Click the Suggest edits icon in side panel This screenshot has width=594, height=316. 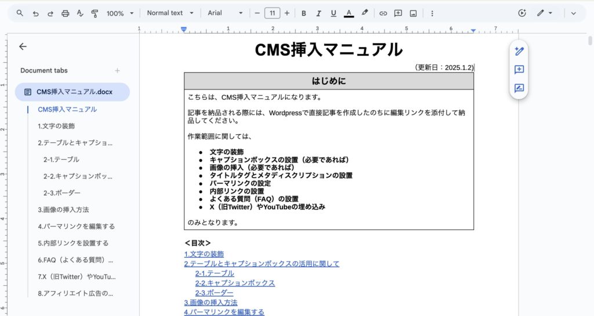point(519,88)
